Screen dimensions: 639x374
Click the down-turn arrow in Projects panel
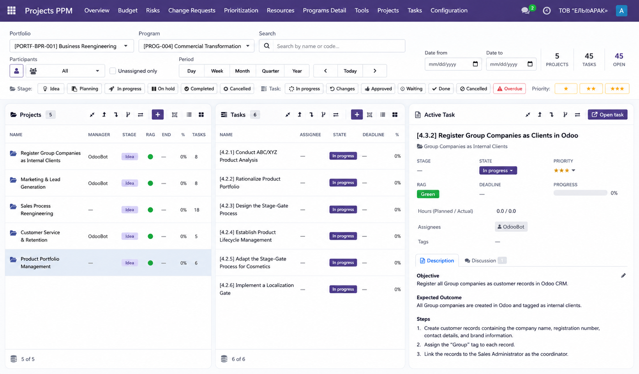[116, 115]
